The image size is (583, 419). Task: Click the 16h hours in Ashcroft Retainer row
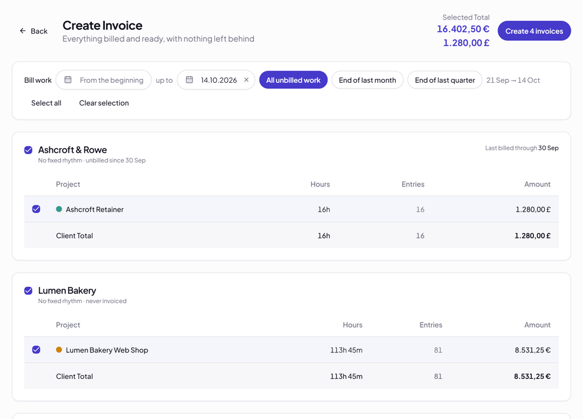point(324,209)
